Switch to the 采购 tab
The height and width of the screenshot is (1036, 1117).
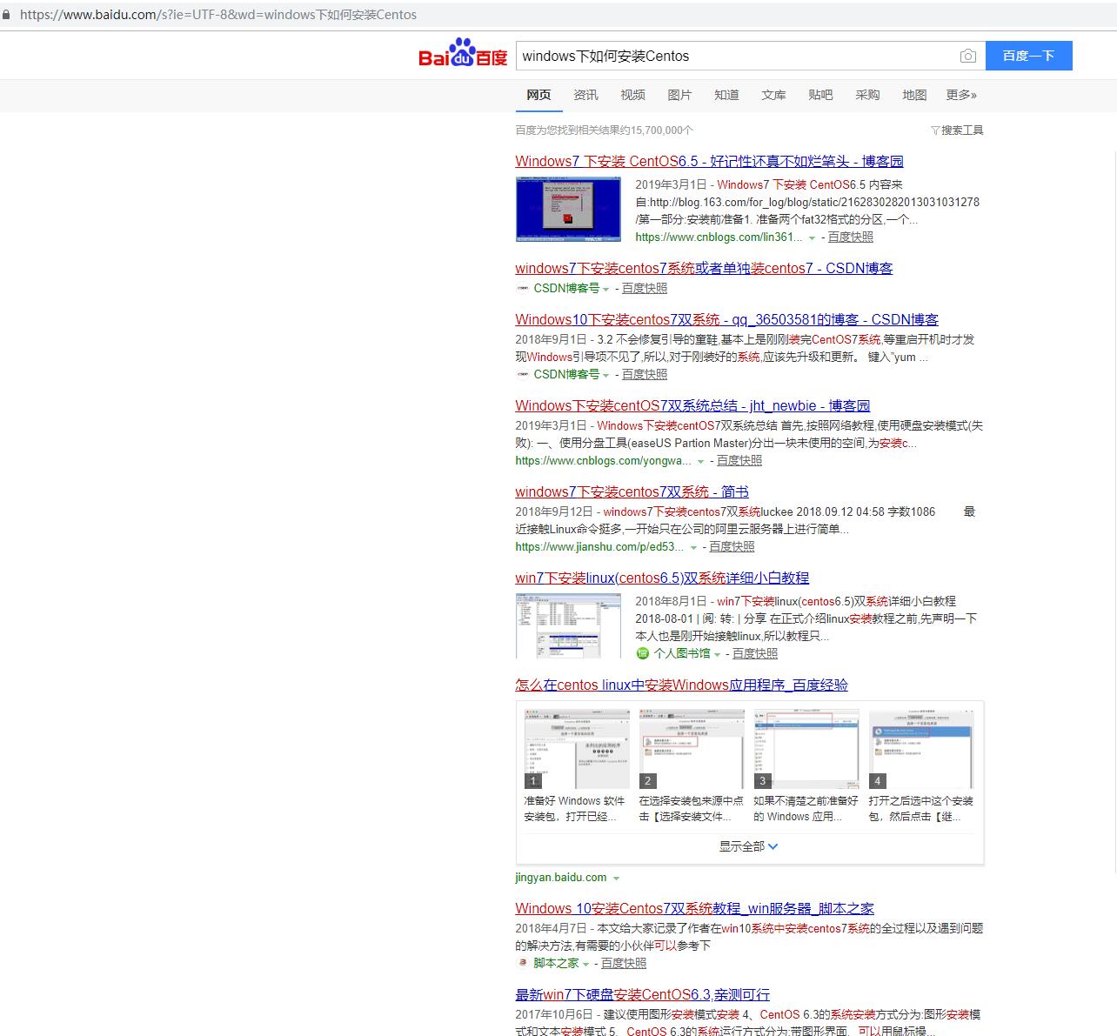coord(867,95)
